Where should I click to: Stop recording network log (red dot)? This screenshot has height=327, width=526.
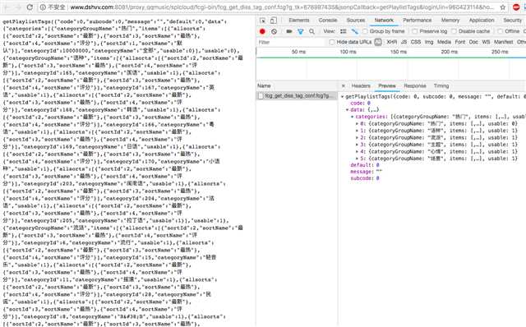point(262,31)
